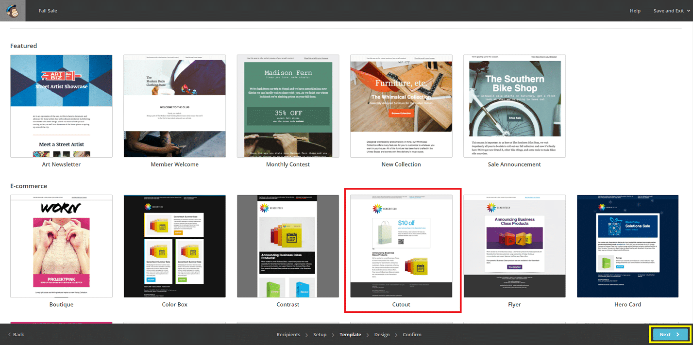Click the 'Fall Sale' campaign name

tap(48, 11)
